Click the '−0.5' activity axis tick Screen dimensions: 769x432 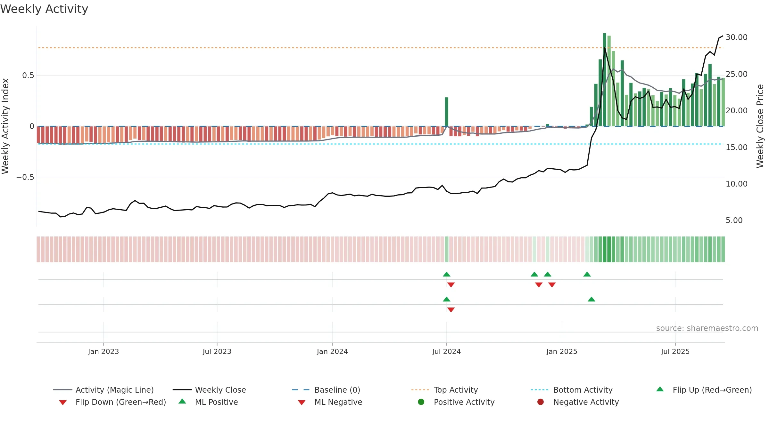click(25, 177)
